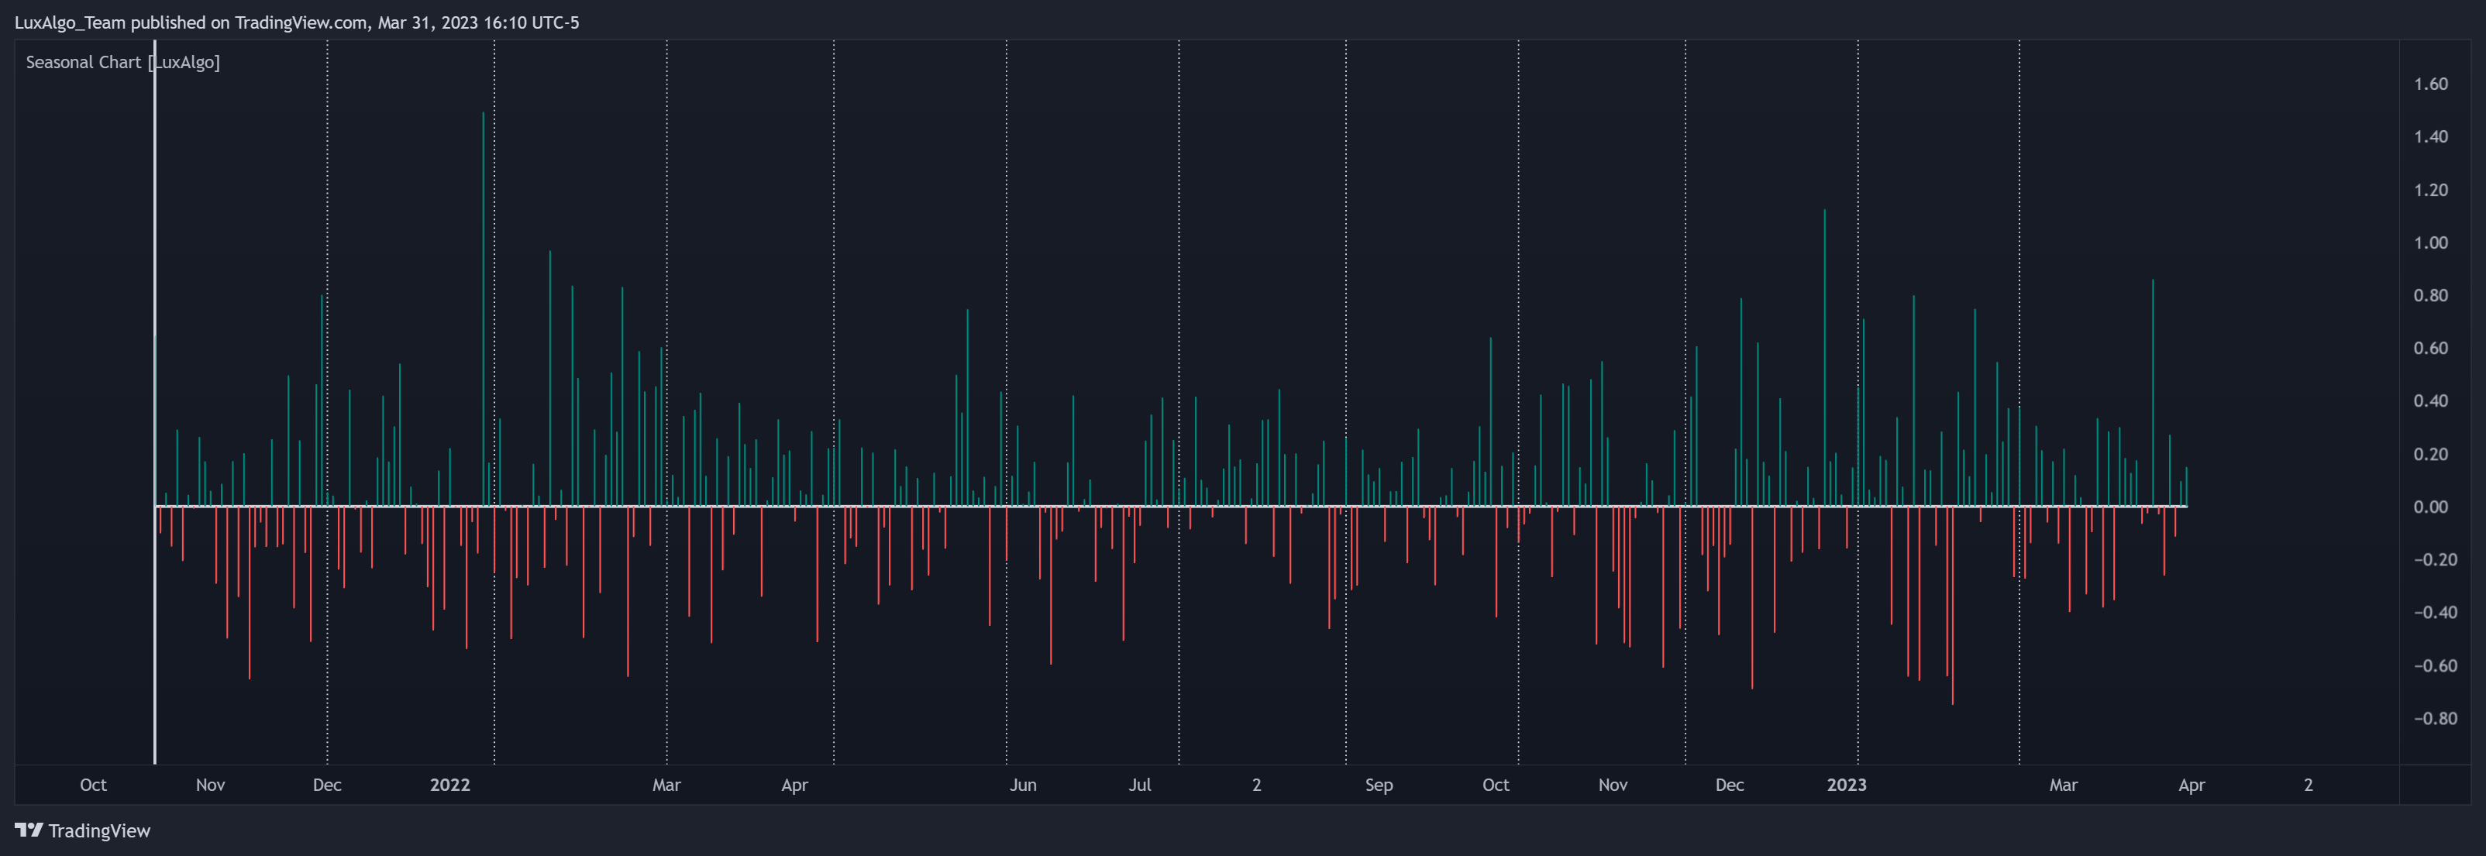Click the −0.80 price scale label
The width and height of the screenshot is (2486, 856).
[2434, 718]
